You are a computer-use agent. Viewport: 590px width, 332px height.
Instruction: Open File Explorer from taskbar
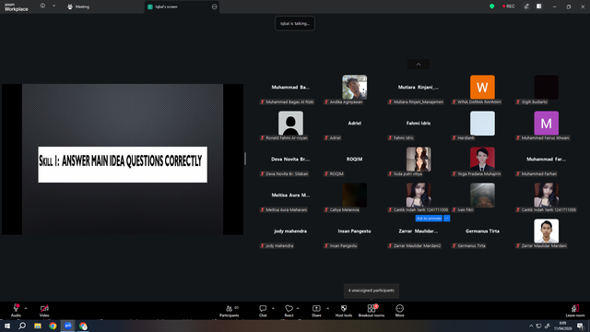pos(38,326)
